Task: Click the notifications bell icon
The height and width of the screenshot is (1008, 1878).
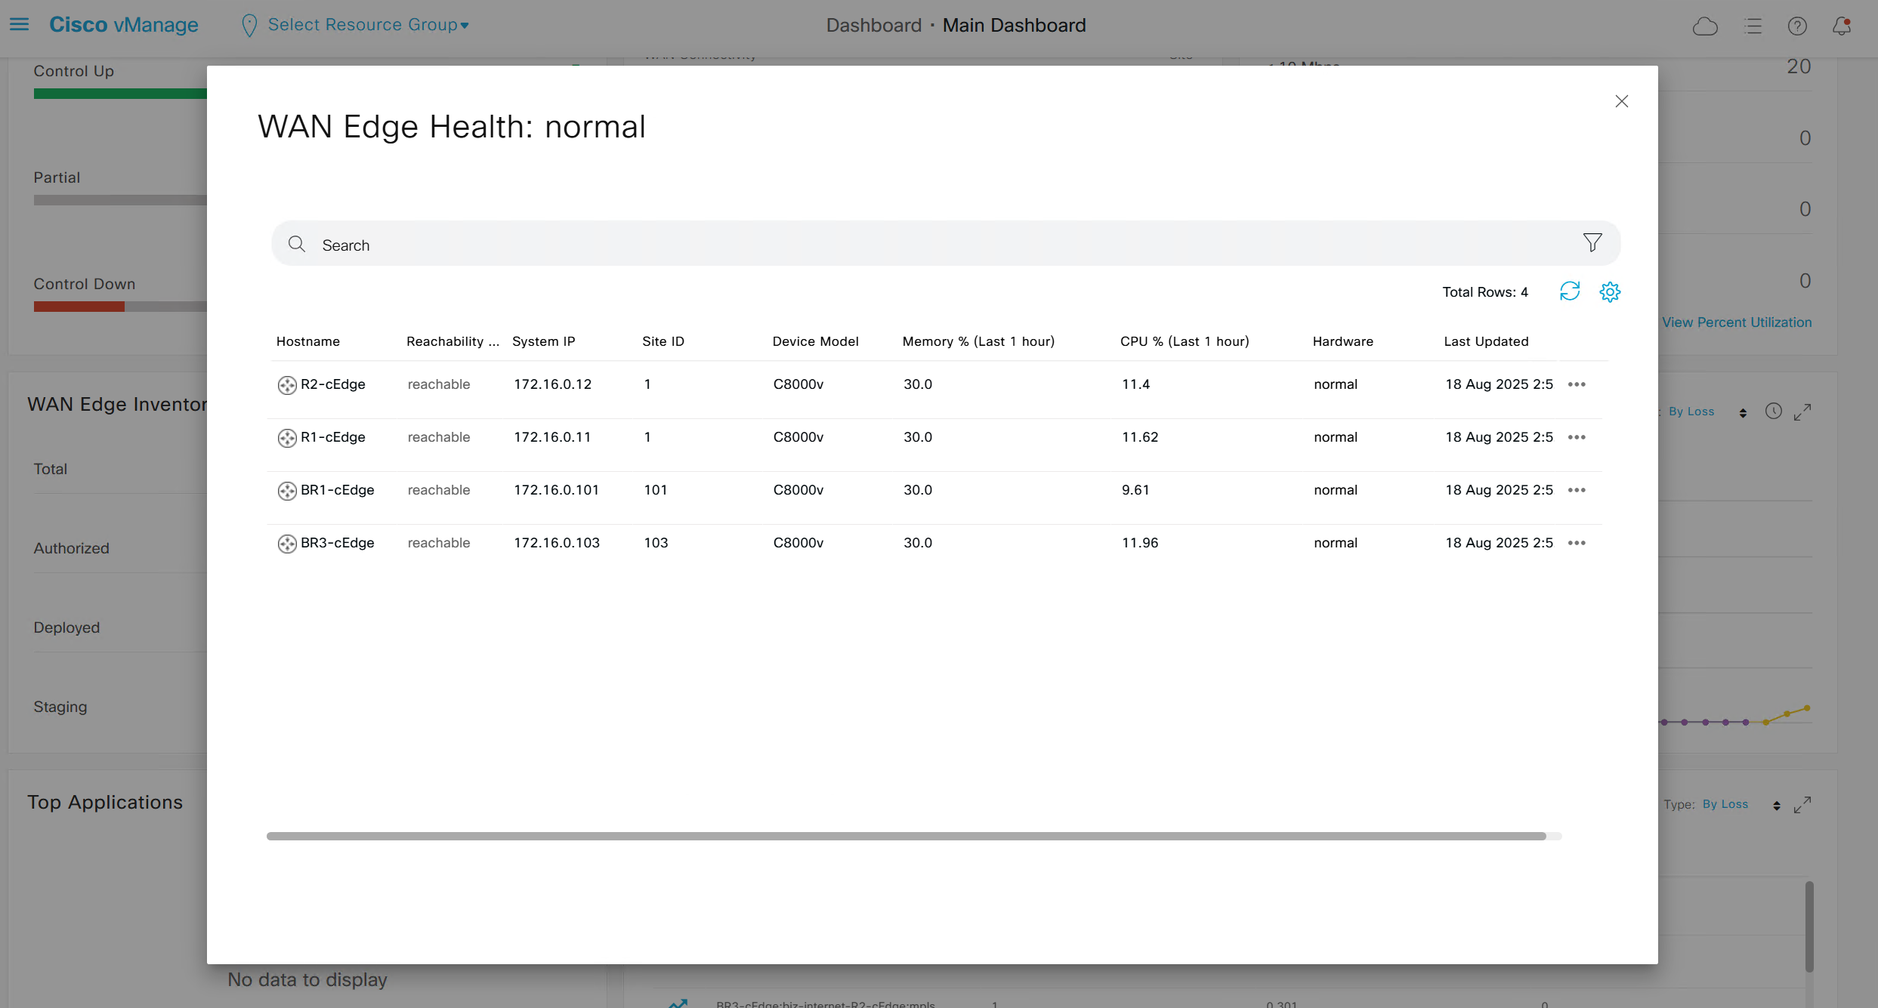Action: point(1842,26)
